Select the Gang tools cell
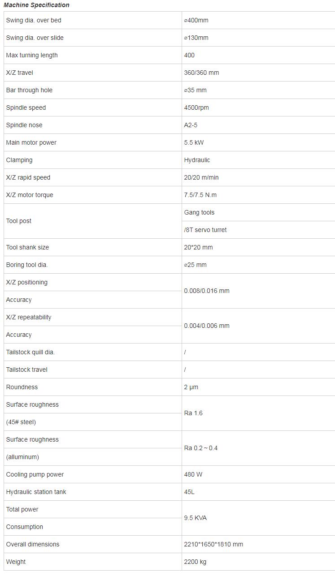This screenshot has height=576, width=335. 258,212
